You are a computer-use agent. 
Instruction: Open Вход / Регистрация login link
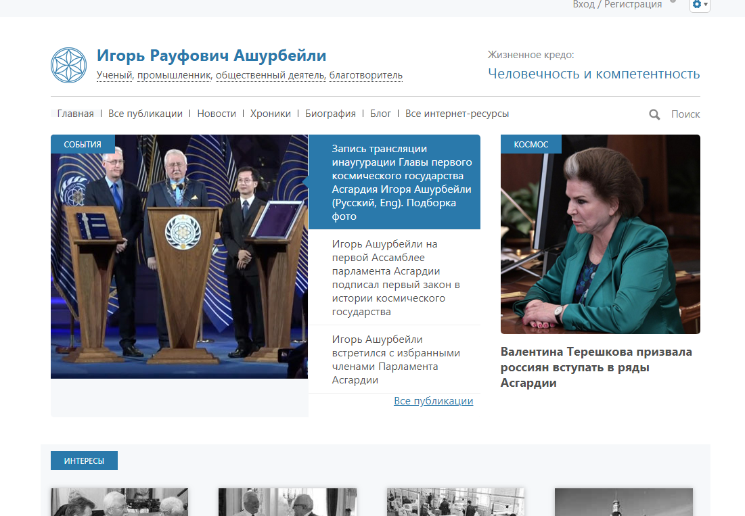pyautogui.click(x=616, y=4)
